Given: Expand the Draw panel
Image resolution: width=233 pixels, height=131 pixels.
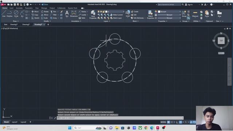Looking at the screenshot, I should click(16, 21).
